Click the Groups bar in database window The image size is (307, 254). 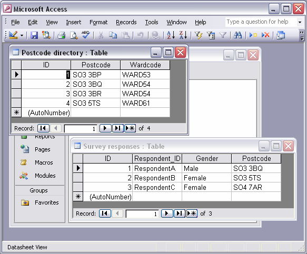[x=39, y=190]
